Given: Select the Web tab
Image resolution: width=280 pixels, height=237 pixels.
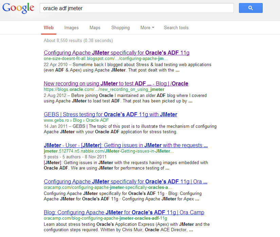Looking at the screenshot, I should pos(49,28).
